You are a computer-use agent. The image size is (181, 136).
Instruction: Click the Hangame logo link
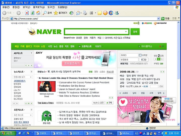tap(160, 23)
